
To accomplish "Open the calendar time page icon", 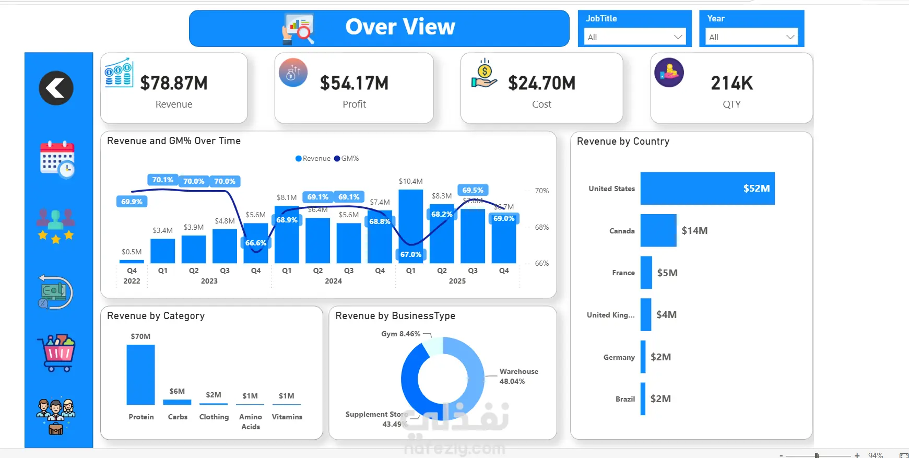I will (57, 159).
